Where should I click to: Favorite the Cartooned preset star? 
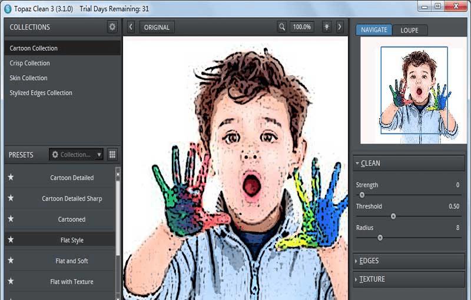[x=11, y=219]
